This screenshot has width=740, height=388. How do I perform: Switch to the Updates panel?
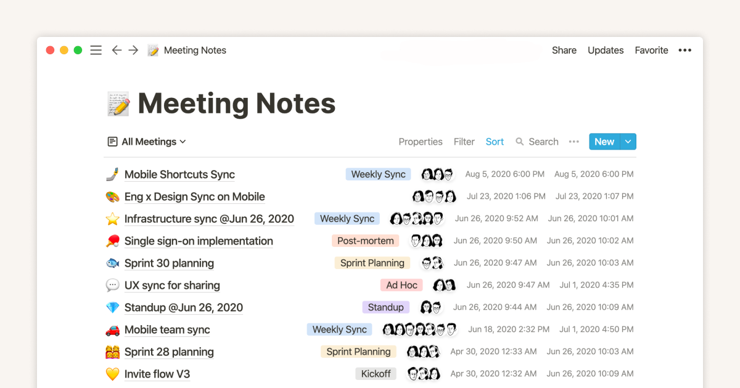click(605, 50)
